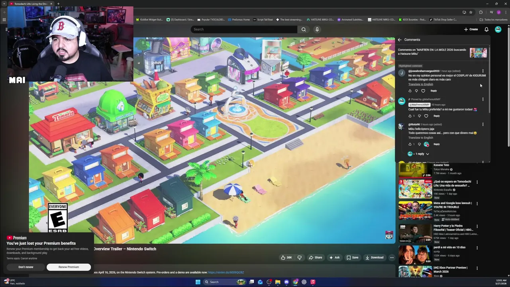The width and height of the screenshot is (510, 287).
Task: Open PreSonus Home bookmark
Action: coord(239,20)
